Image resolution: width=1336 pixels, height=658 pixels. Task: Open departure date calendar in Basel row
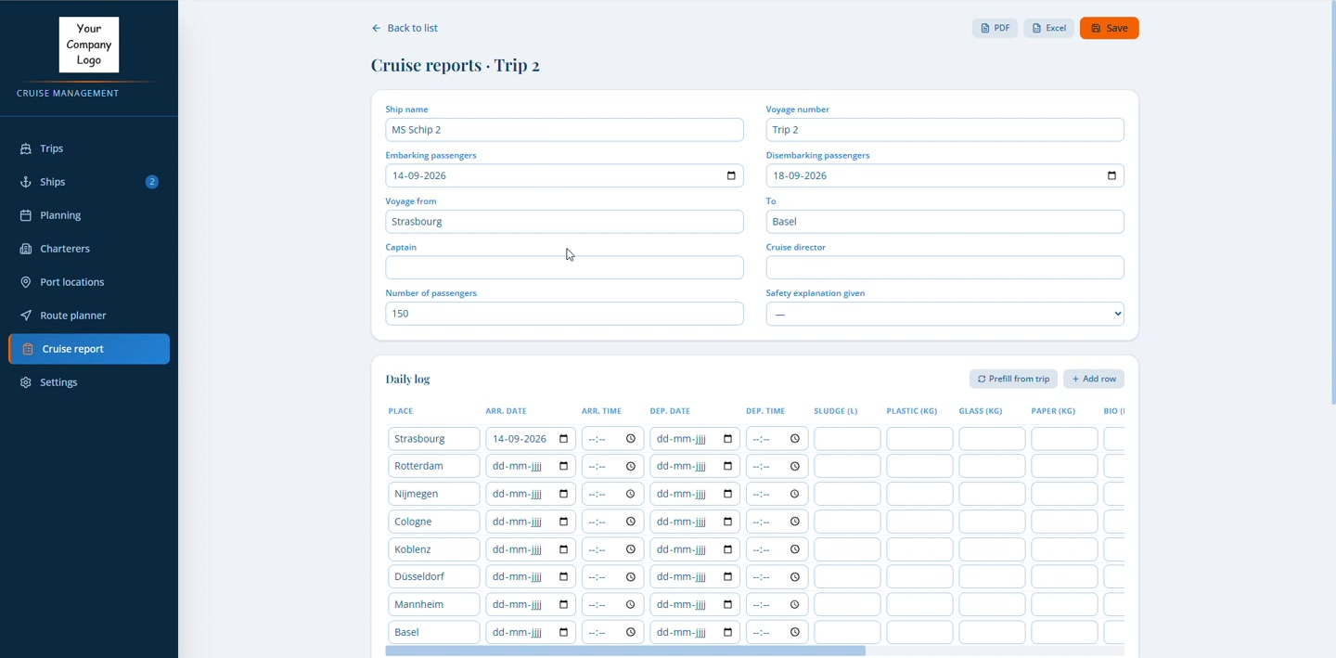click(727, 632)
